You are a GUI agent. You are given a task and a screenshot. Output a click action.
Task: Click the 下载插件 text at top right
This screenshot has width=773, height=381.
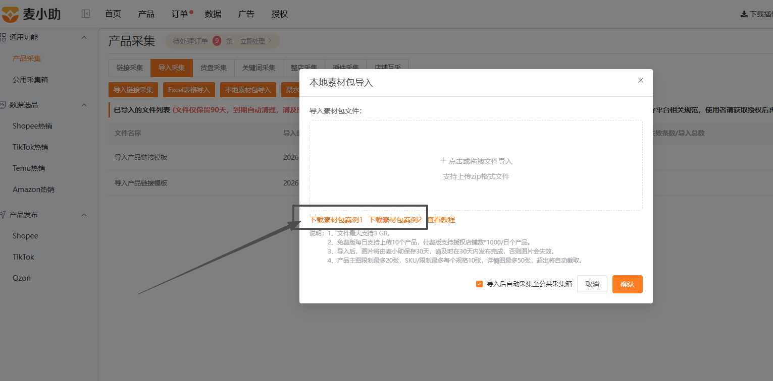coord(761,14)
